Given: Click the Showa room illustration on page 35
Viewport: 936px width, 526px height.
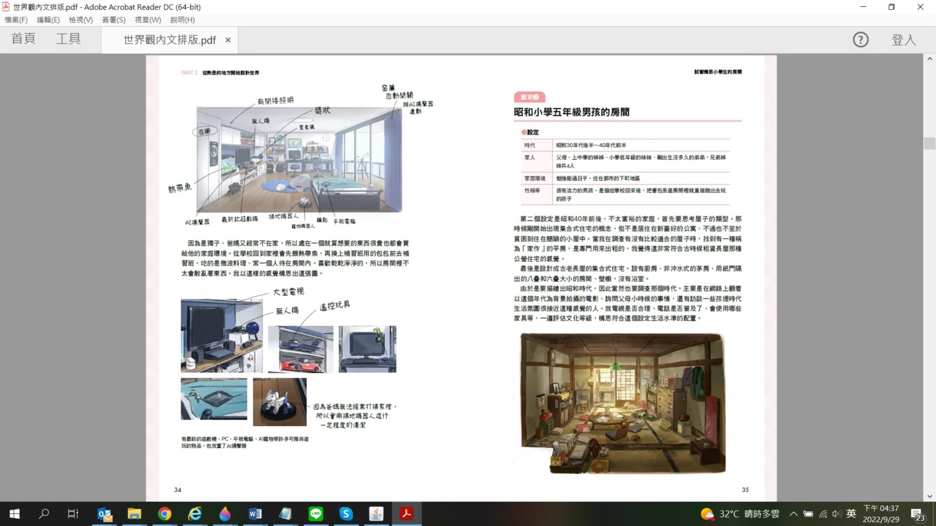Looking at the screenshot, I should [623, 403].
